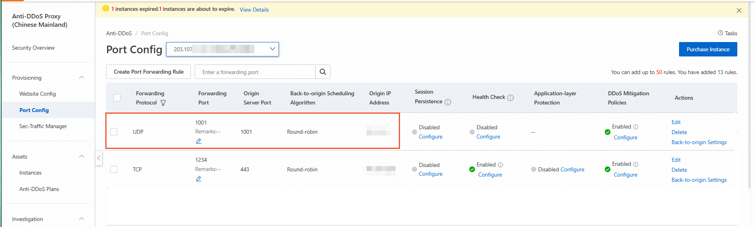The width and height of the screenshot is (755, 227).
Task: Focus the forwarding port search field
Action: (x=255, y=72)
